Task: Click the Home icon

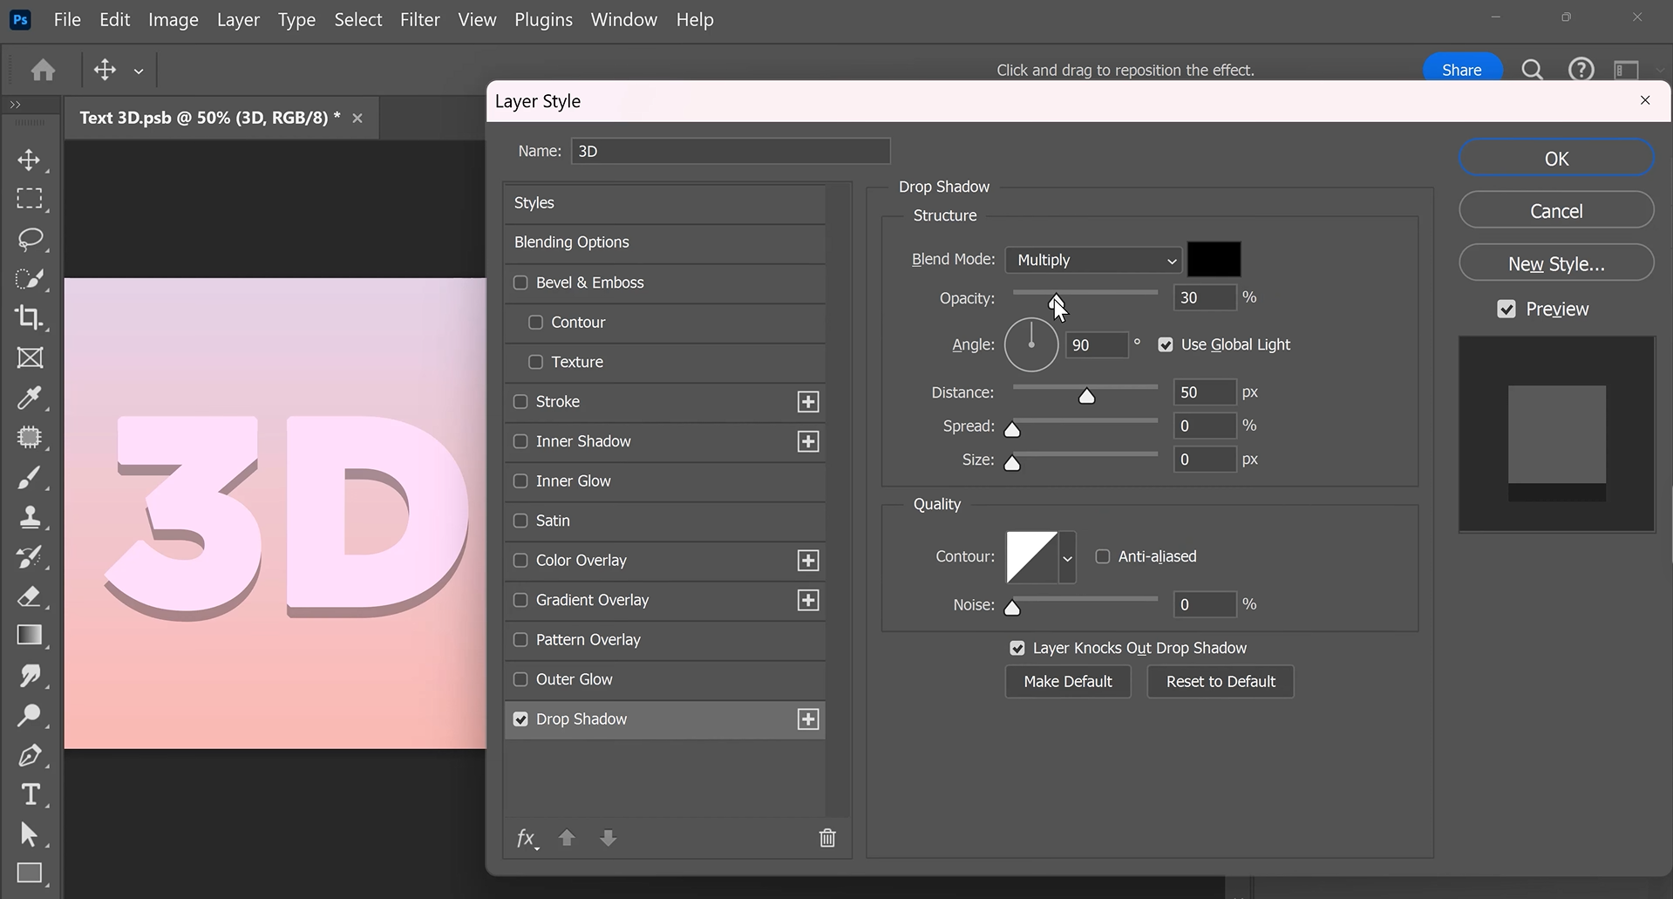Action: (43, 70)
